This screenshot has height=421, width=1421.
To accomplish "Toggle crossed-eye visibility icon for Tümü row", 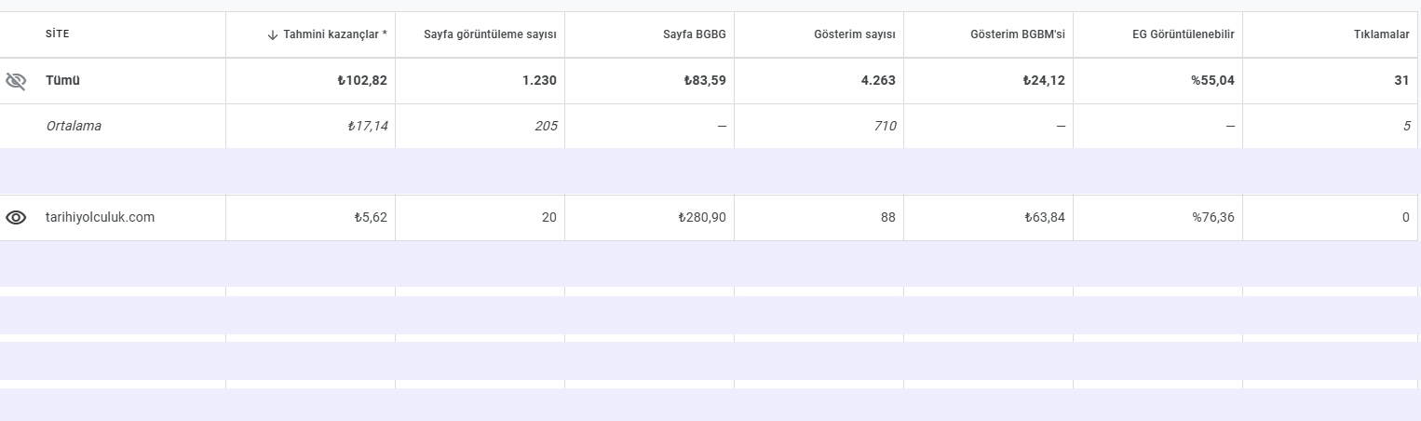I will 16,81.
